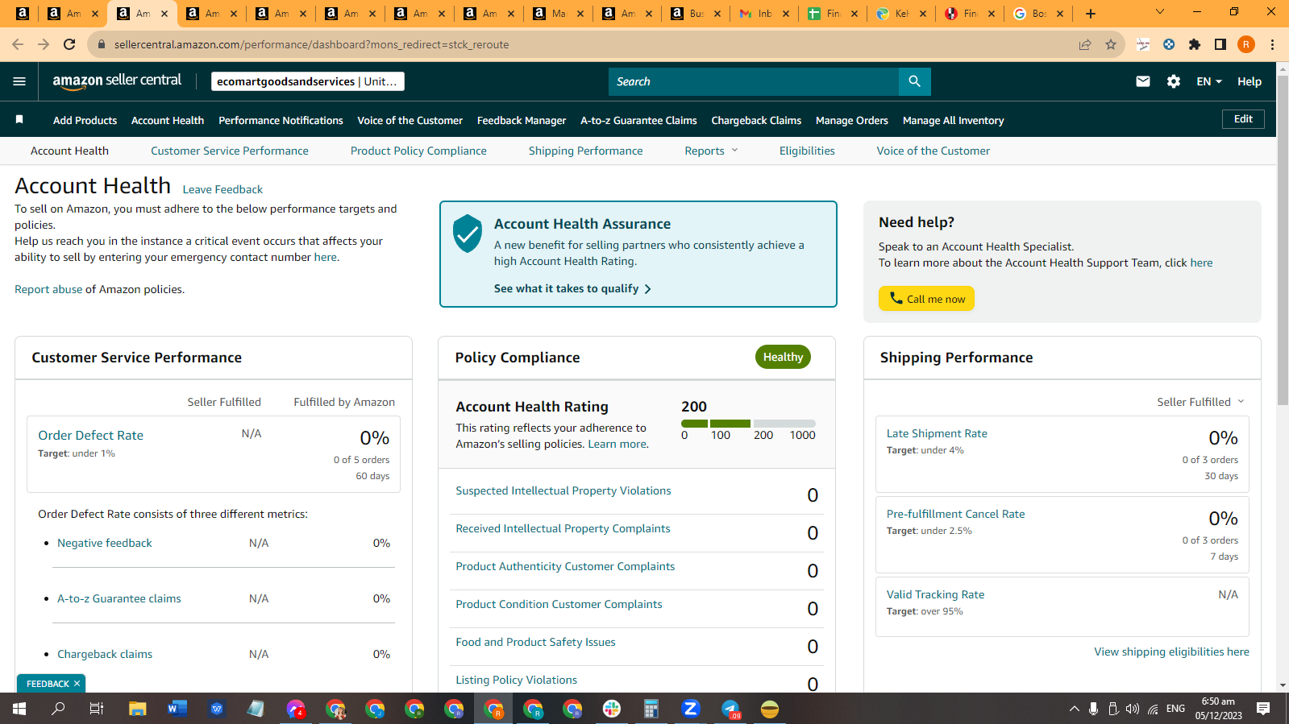Go back with the browser back arrow
Screen dimensions: 1289x724
pyautogui.click(x=18, y=44)
